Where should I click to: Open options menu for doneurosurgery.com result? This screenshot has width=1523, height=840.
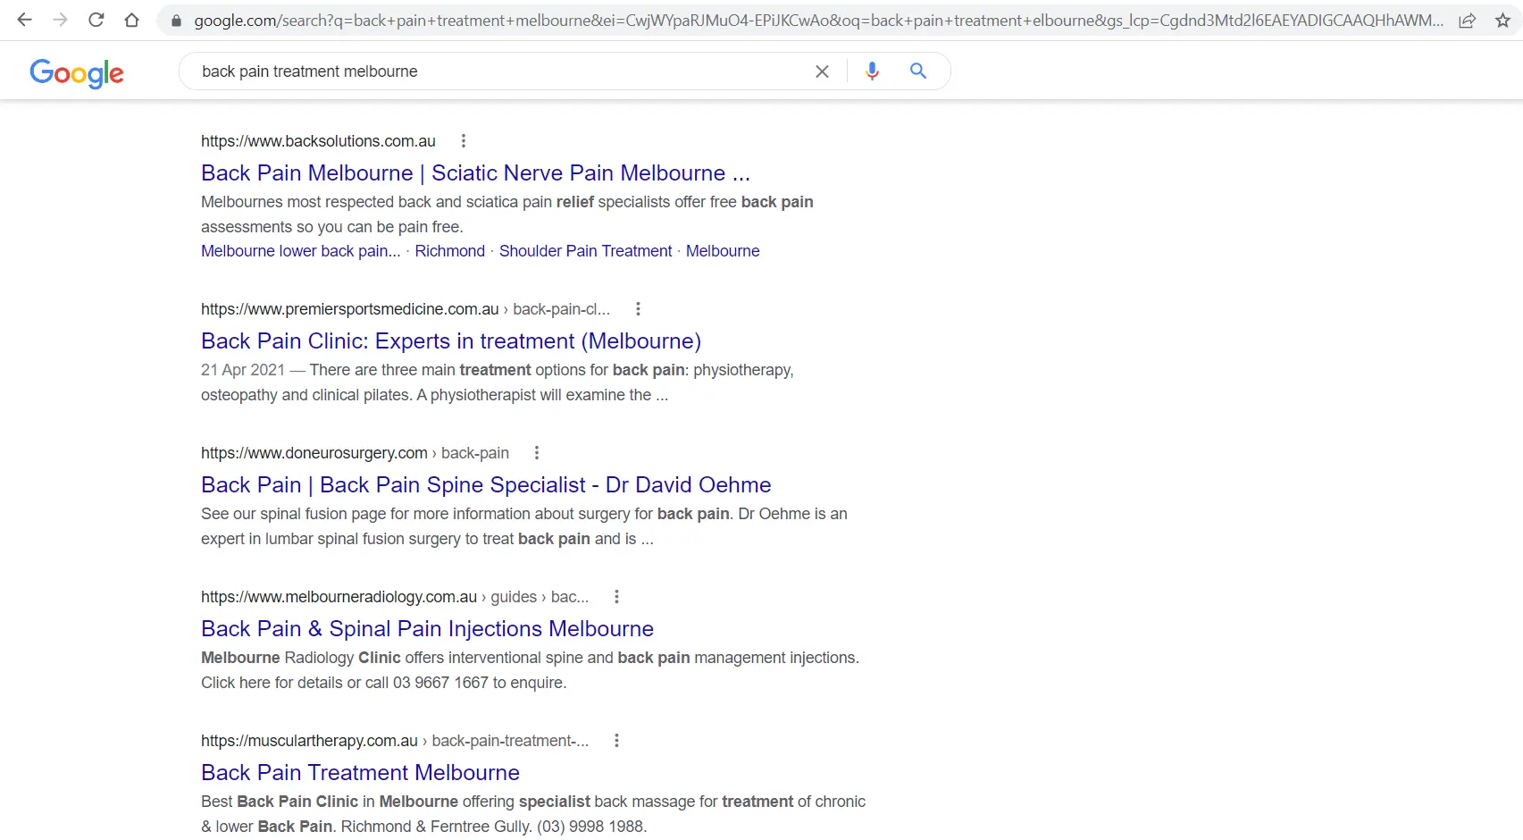pos(537,453)
